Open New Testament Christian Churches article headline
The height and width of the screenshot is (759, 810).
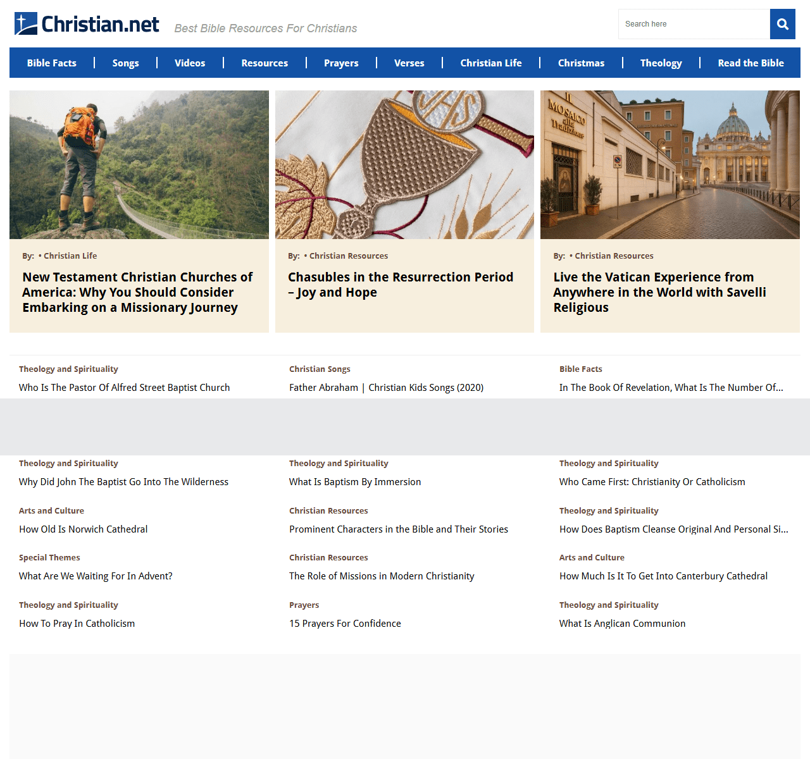(137, 292)
